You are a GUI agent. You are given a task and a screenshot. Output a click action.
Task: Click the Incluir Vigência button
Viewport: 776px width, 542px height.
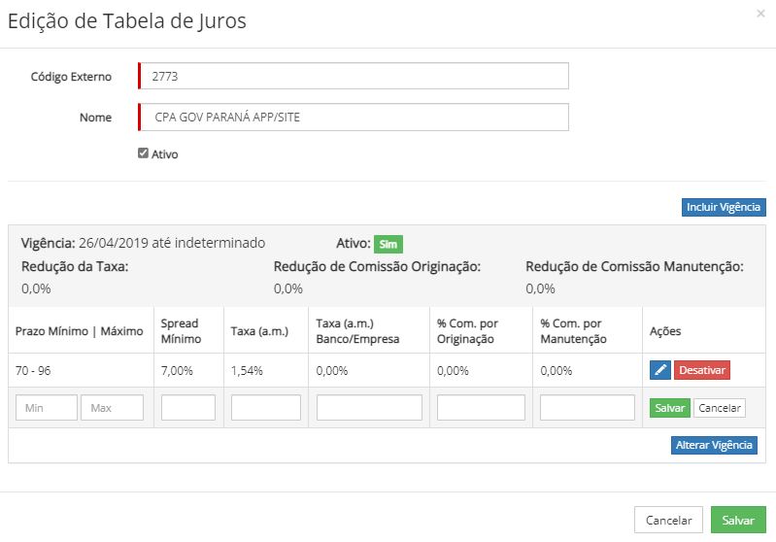724,207
